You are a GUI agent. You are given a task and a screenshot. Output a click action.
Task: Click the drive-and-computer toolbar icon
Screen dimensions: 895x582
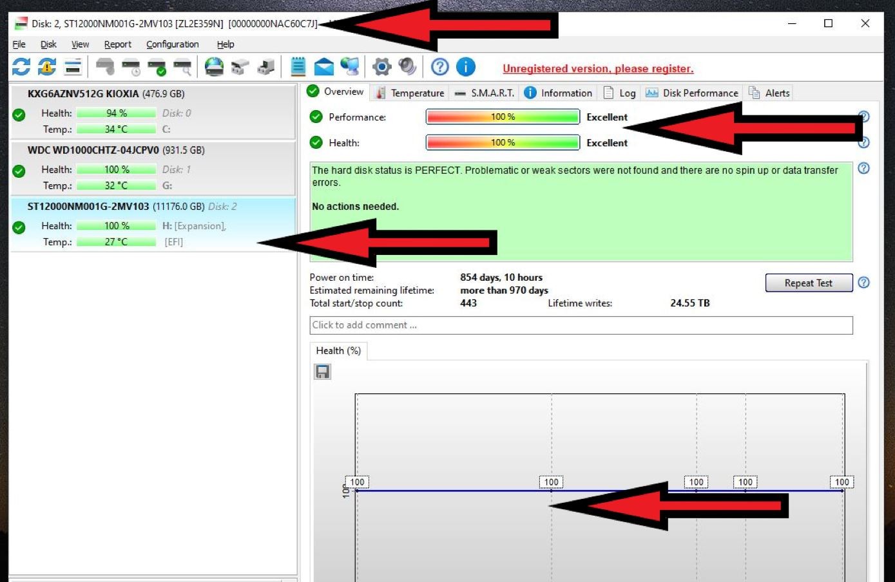[x=265, y=67]
